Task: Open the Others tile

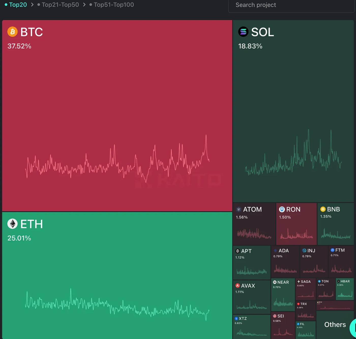Action: [x=335, y=324]
